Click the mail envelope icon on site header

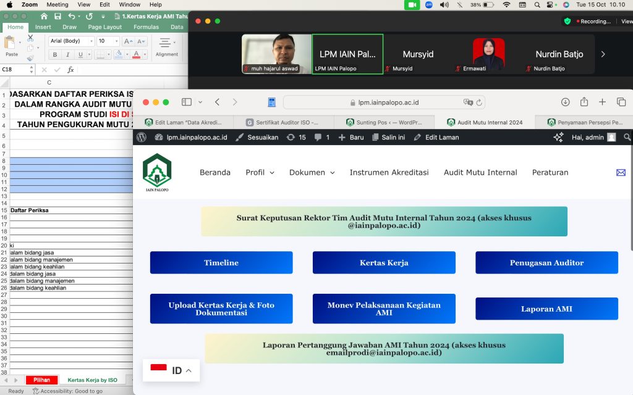[x=621, y=173]
